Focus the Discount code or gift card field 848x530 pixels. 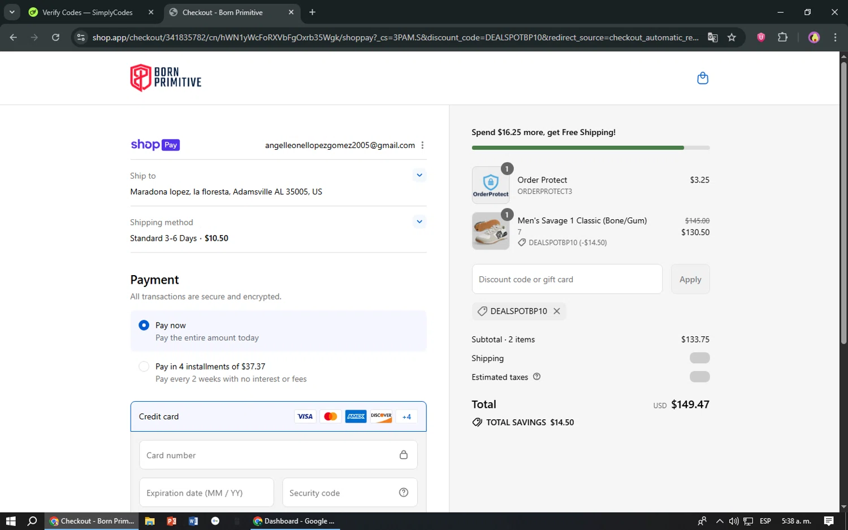pos(567,279)
